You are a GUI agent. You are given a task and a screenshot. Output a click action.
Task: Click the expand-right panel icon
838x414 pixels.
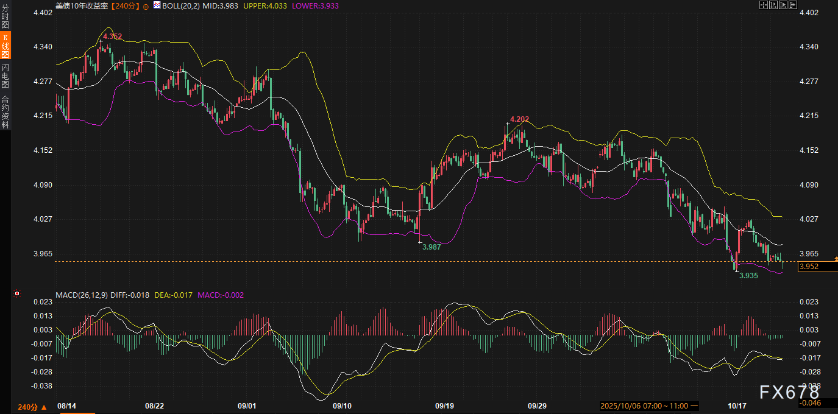[793, 5]
